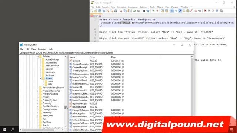Click the taskbar Search magnifier icon
Image resolution: width=237 pixels, height=133 pixels.
(x=13, y=129)
